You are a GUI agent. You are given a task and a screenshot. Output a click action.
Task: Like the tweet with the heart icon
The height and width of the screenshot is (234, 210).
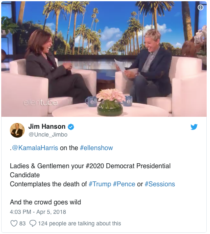coord(14,223)
